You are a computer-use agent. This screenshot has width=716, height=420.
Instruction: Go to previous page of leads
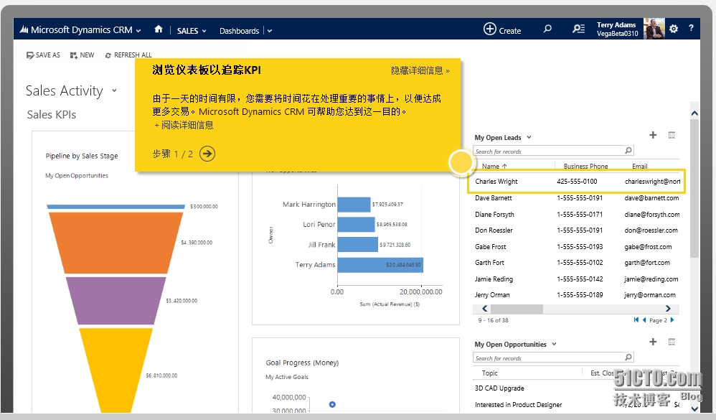[x=644, y=320]
